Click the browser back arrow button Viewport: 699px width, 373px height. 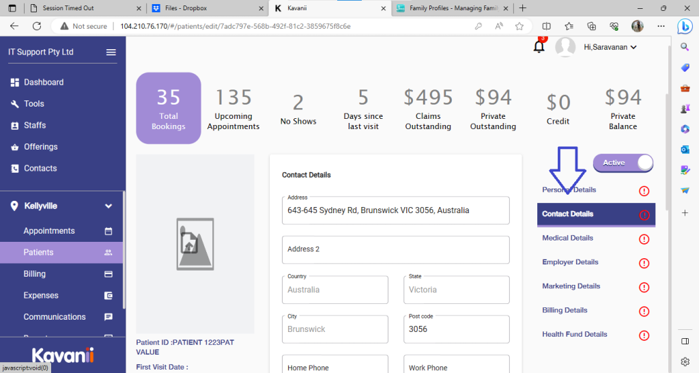tap(14, 26)
